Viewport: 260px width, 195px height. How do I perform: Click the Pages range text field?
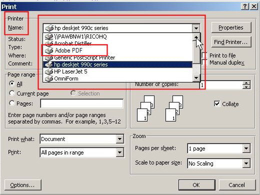[x=81, y=103]
